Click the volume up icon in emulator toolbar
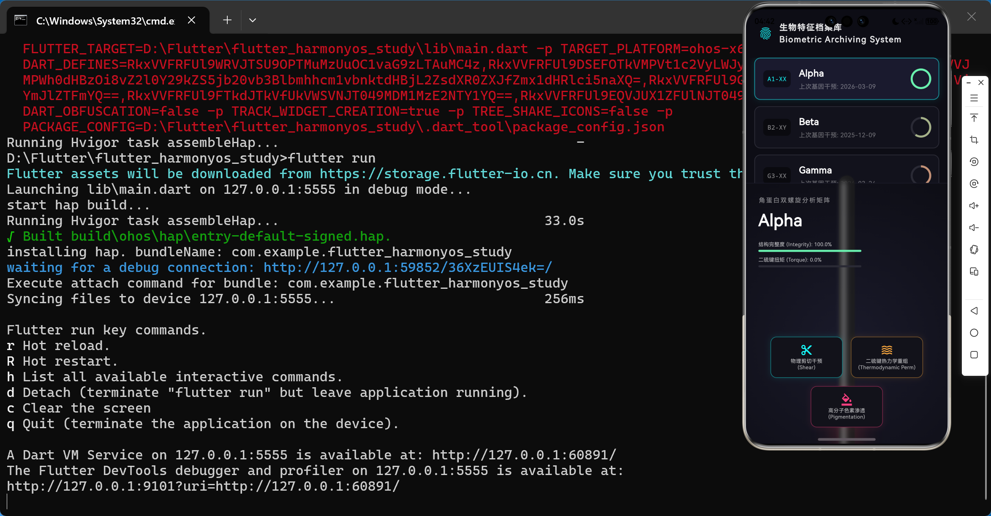Image resolution: width=991 pixels, height=516 pixels. click(x=974, y=206)
